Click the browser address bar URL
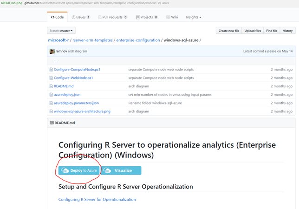The width and height of the screenshot is (299, 209). coord(97,3)
